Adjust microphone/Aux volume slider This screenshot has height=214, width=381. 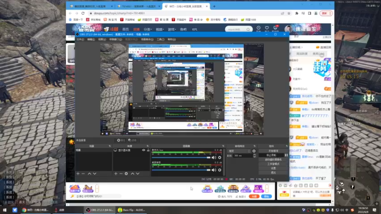tap(181, 158)
